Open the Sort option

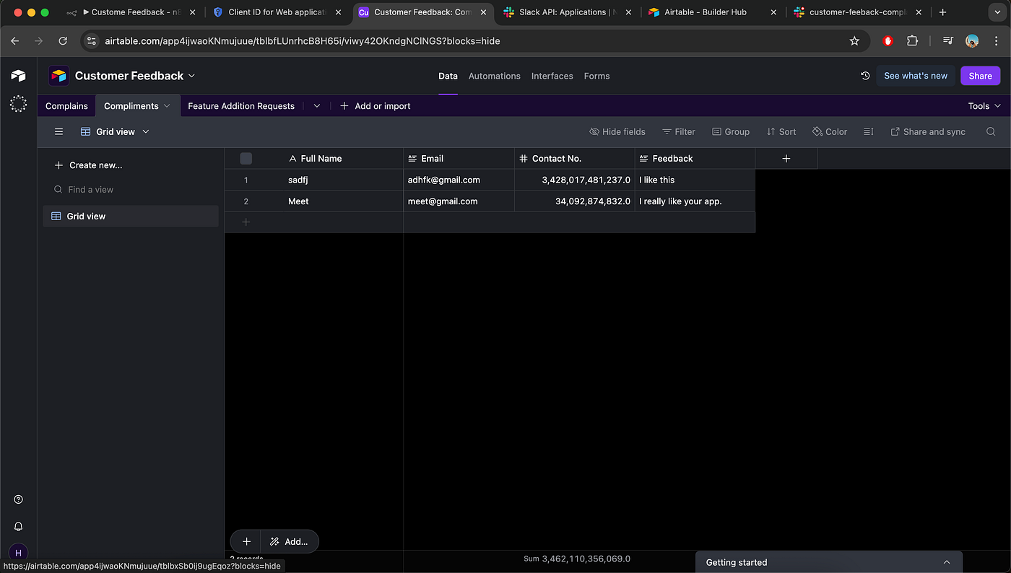click(781, 132)
